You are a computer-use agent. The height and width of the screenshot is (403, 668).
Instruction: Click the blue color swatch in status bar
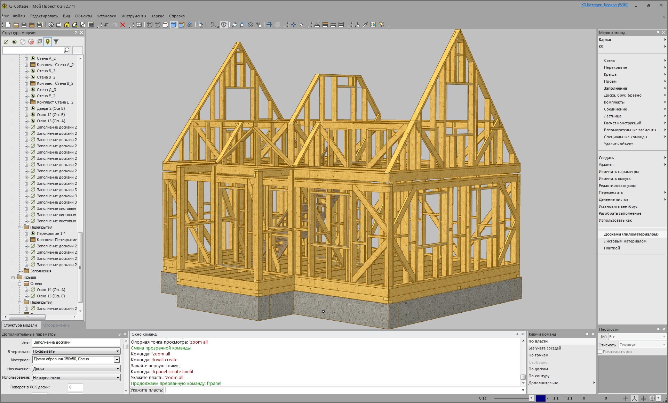point(540,398)
